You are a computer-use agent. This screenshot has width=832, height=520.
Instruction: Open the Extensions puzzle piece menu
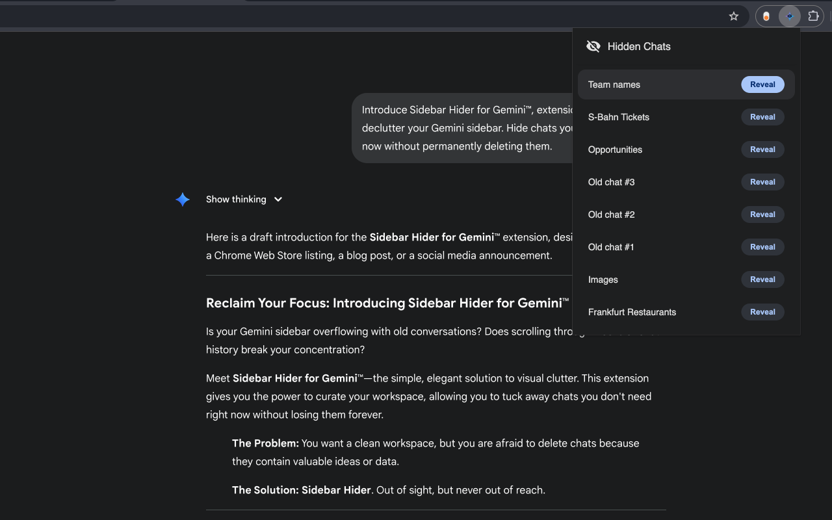[x=813, y=16]
